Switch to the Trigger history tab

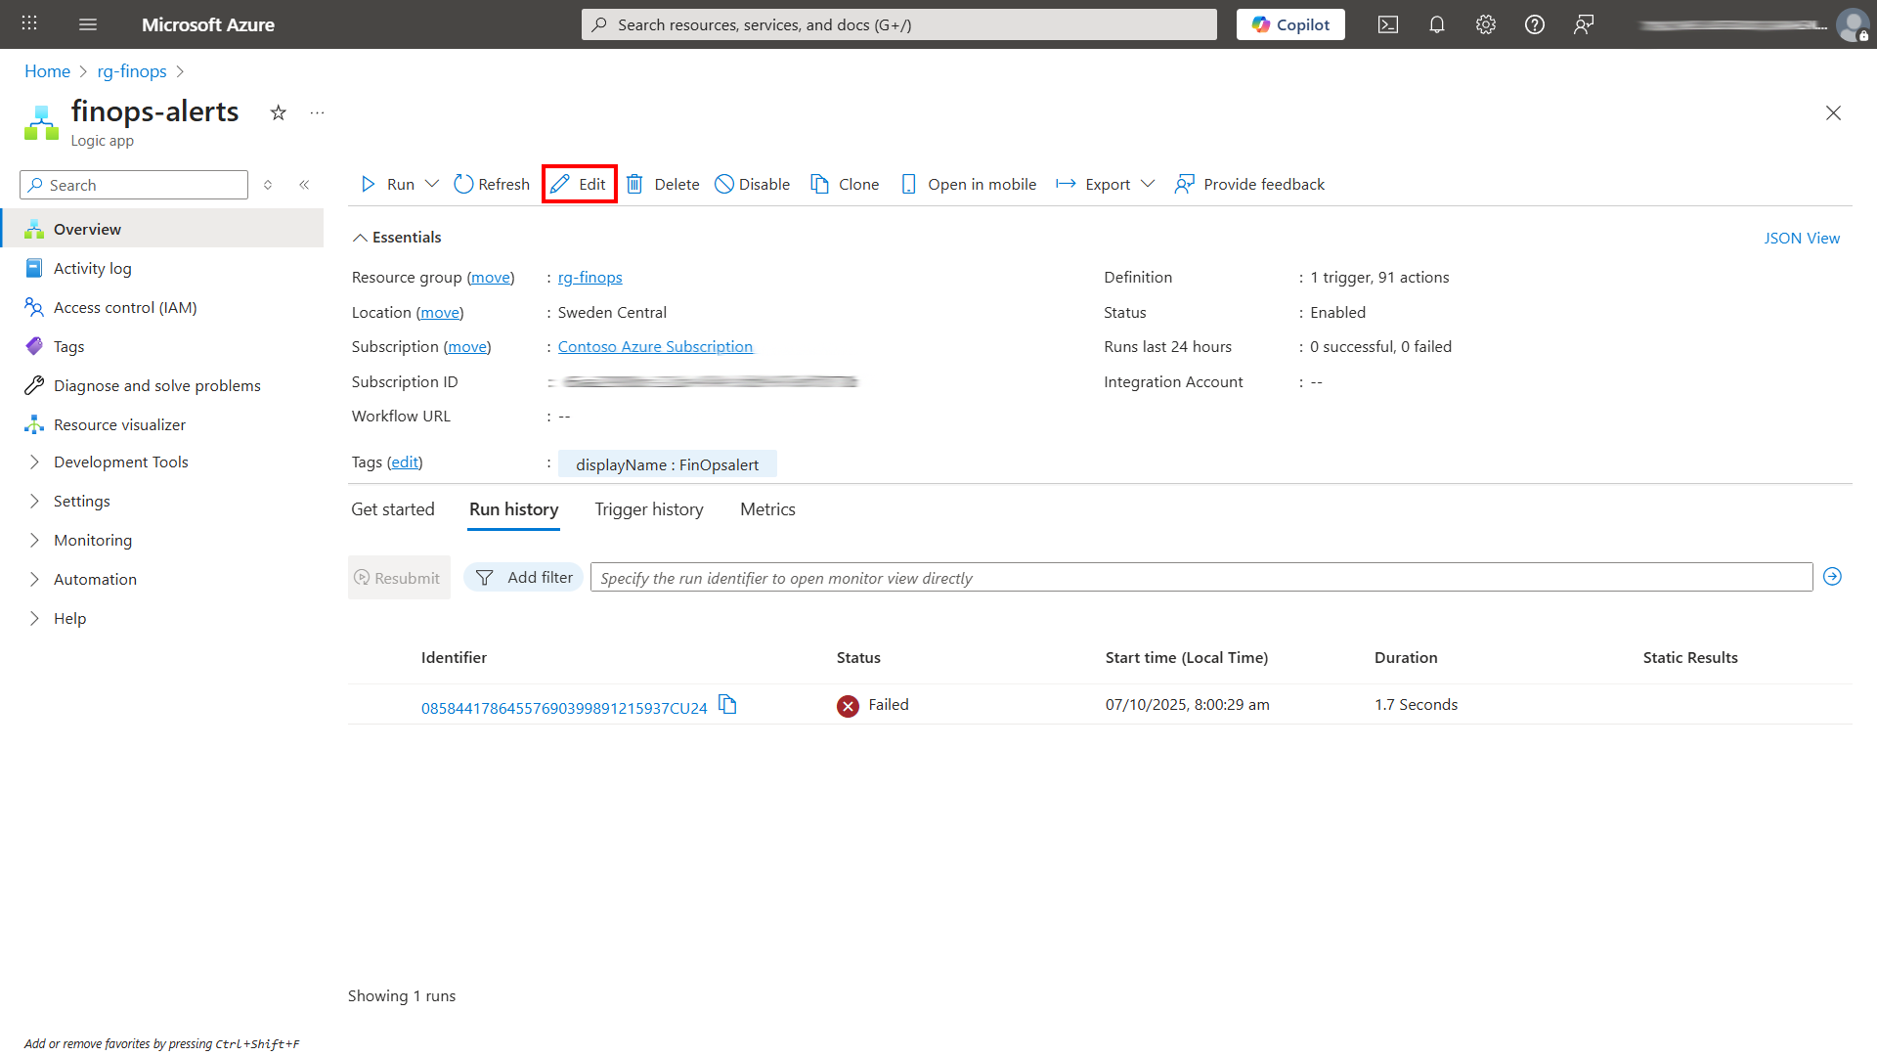648,508
